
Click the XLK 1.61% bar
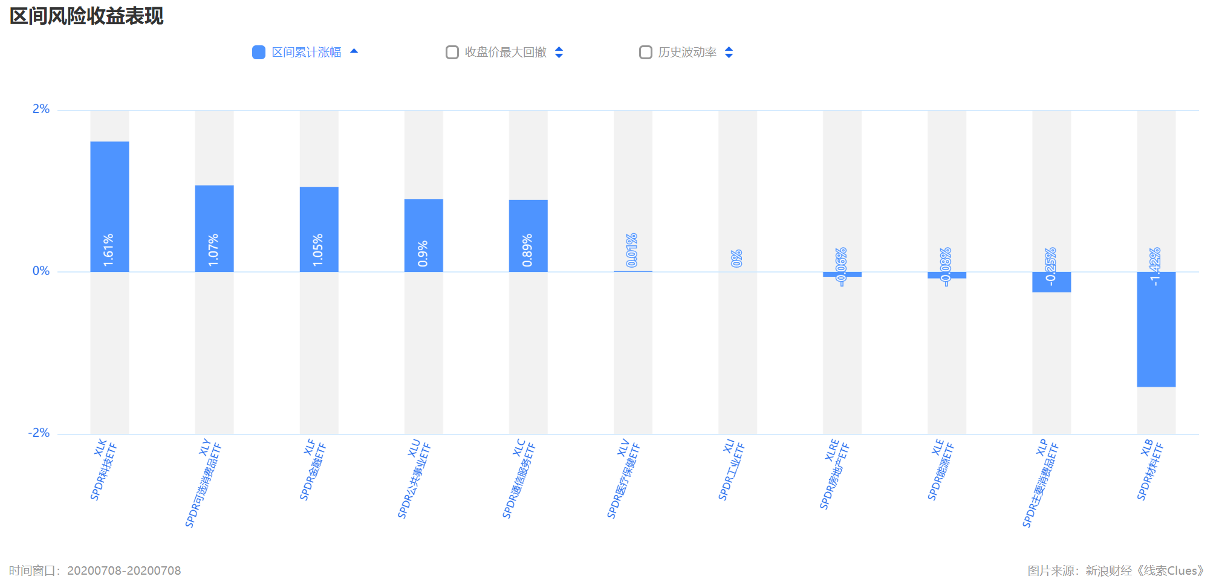click(x=109, y=207)
